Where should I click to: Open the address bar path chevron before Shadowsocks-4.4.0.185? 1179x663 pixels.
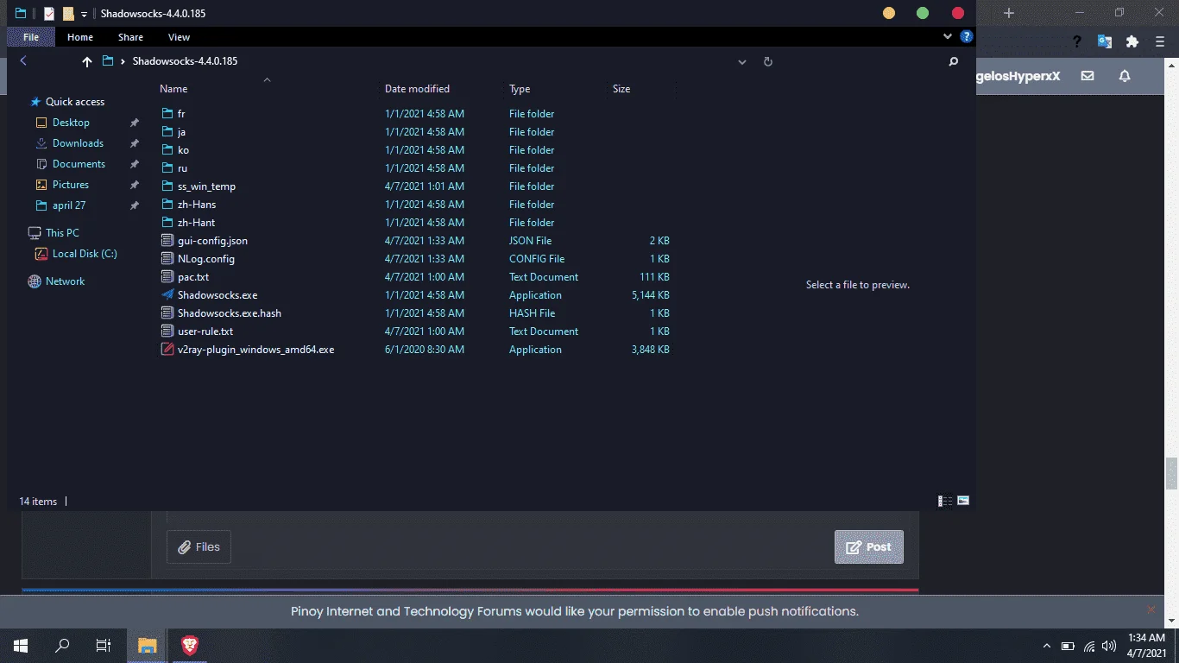coord(123,61)
